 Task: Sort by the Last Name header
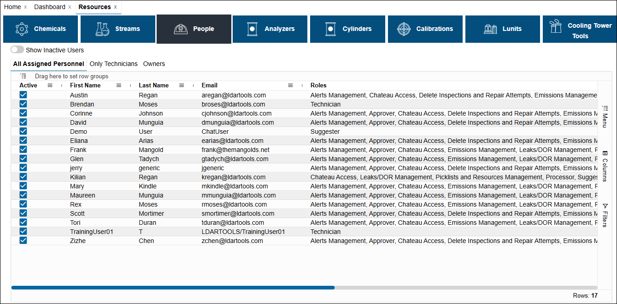point(154,85)
